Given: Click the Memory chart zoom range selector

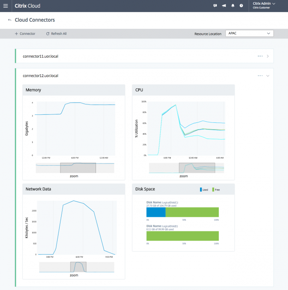Looking at the screenshot, I should [x=78, y=168].
